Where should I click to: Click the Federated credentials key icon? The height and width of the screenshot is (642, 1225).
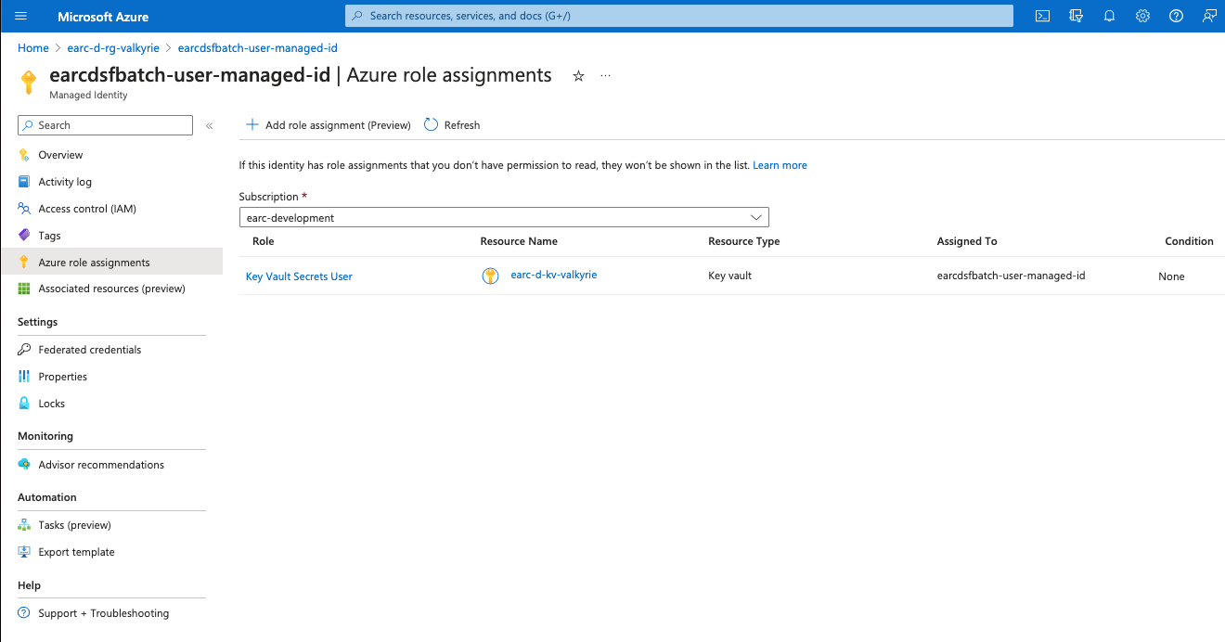24,350
